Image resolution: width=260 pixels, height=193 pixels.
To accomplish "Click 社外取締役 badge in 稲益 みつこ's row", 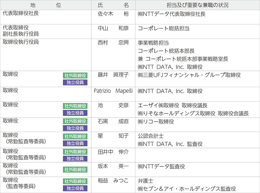I will (x=75, y=181).
